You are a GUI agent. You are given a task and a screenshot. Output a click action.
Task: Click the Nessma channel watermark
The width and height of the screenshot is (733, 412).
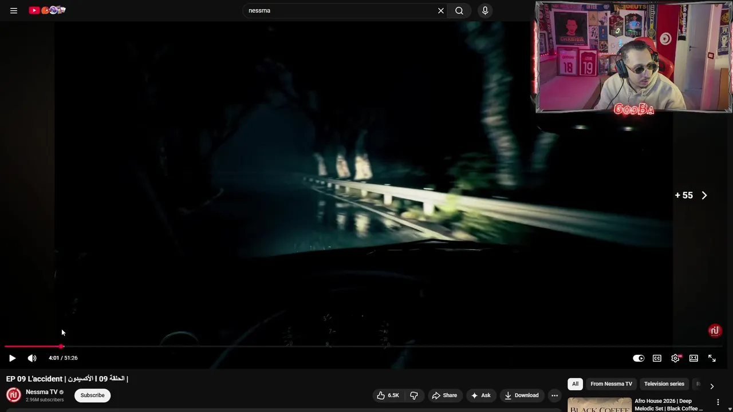pos(715,330)
